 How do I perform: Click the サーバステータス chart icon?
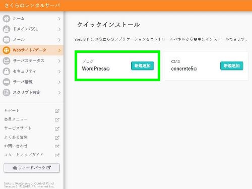[x=7, y=60]
